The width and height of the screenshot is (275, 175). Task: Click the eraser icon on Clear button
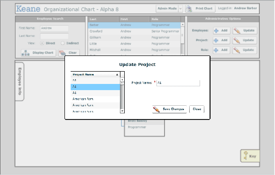click(63, 53)
